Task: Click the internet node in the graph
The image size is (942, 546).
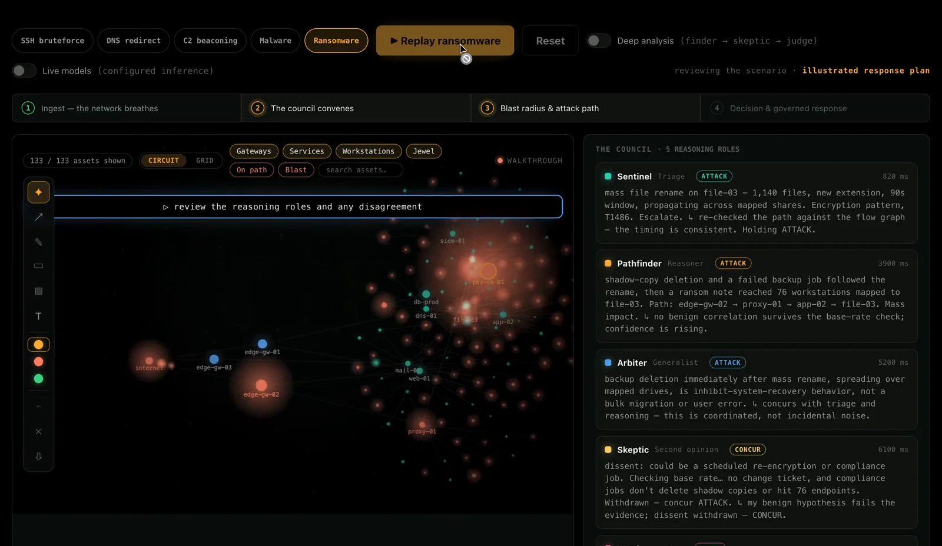Action: click(x=149, y=361)
